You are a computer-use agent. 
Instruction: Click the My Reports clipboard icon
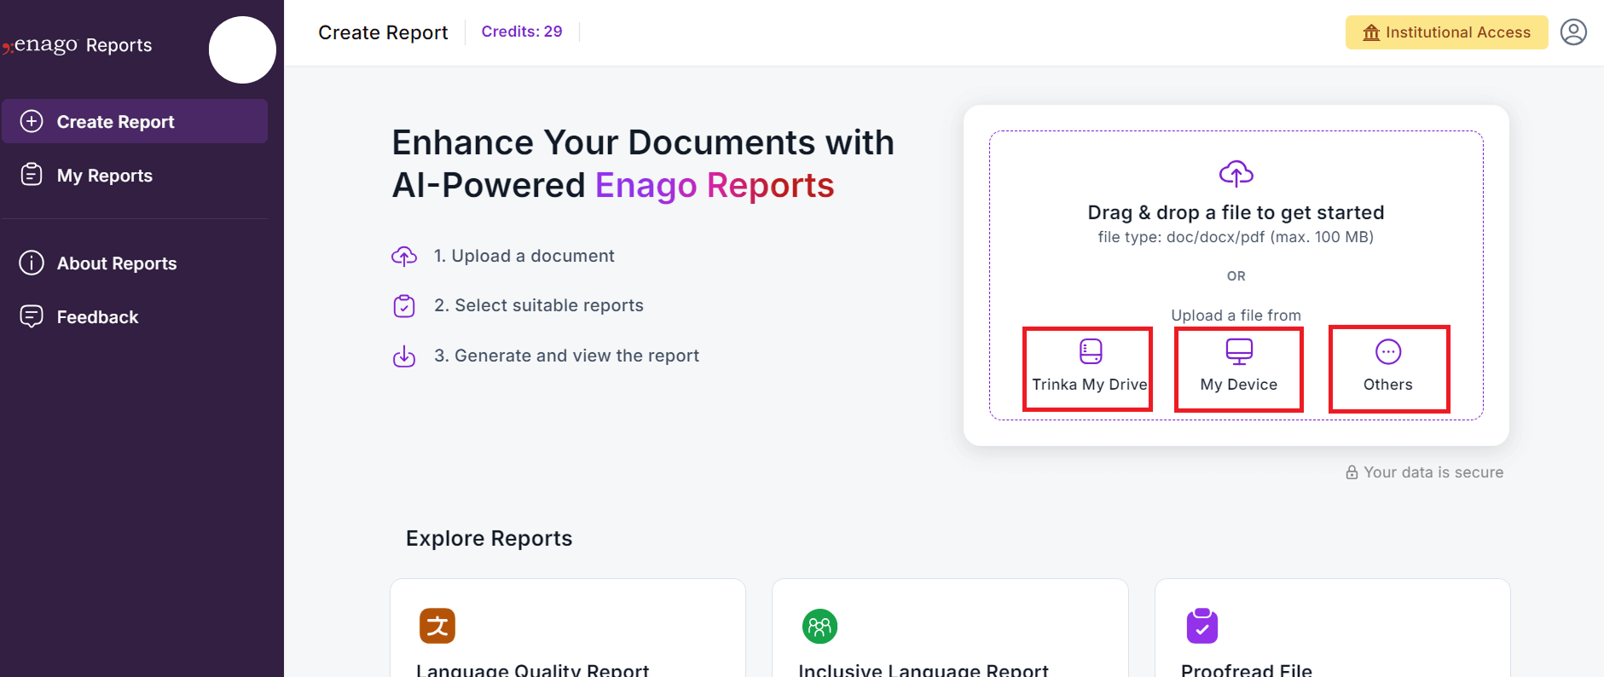point(32,175)
